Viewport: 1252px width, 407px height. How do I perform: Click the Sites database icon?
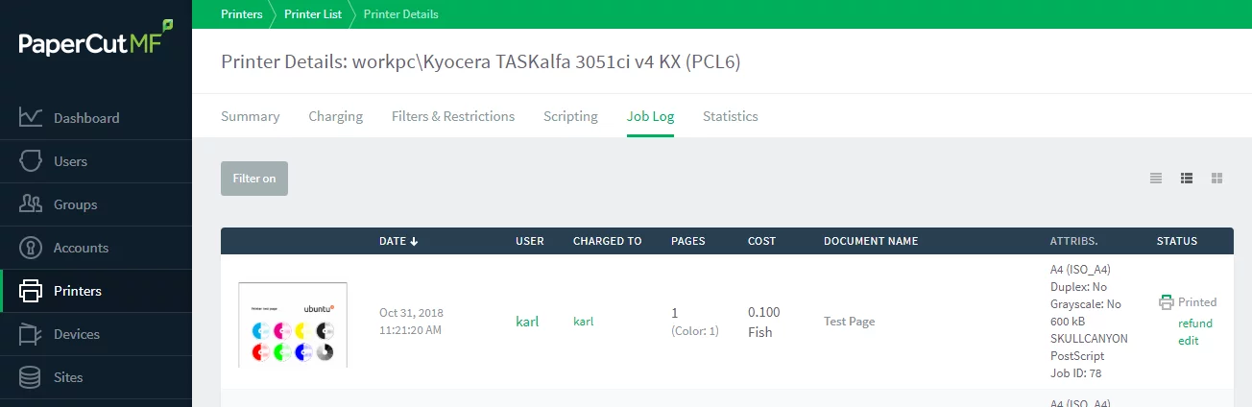click(30, 376)
